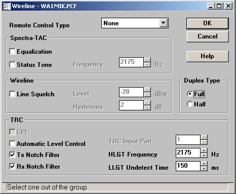236x194 pixels.
Task: Click the Cancel button
Action: [208, 36]
